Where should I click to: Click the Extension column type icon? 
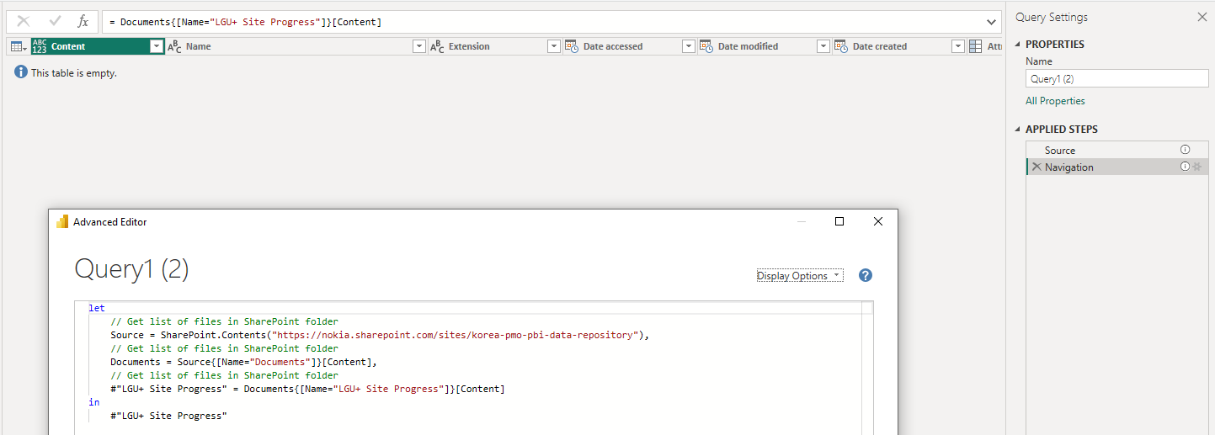point(437,46)
